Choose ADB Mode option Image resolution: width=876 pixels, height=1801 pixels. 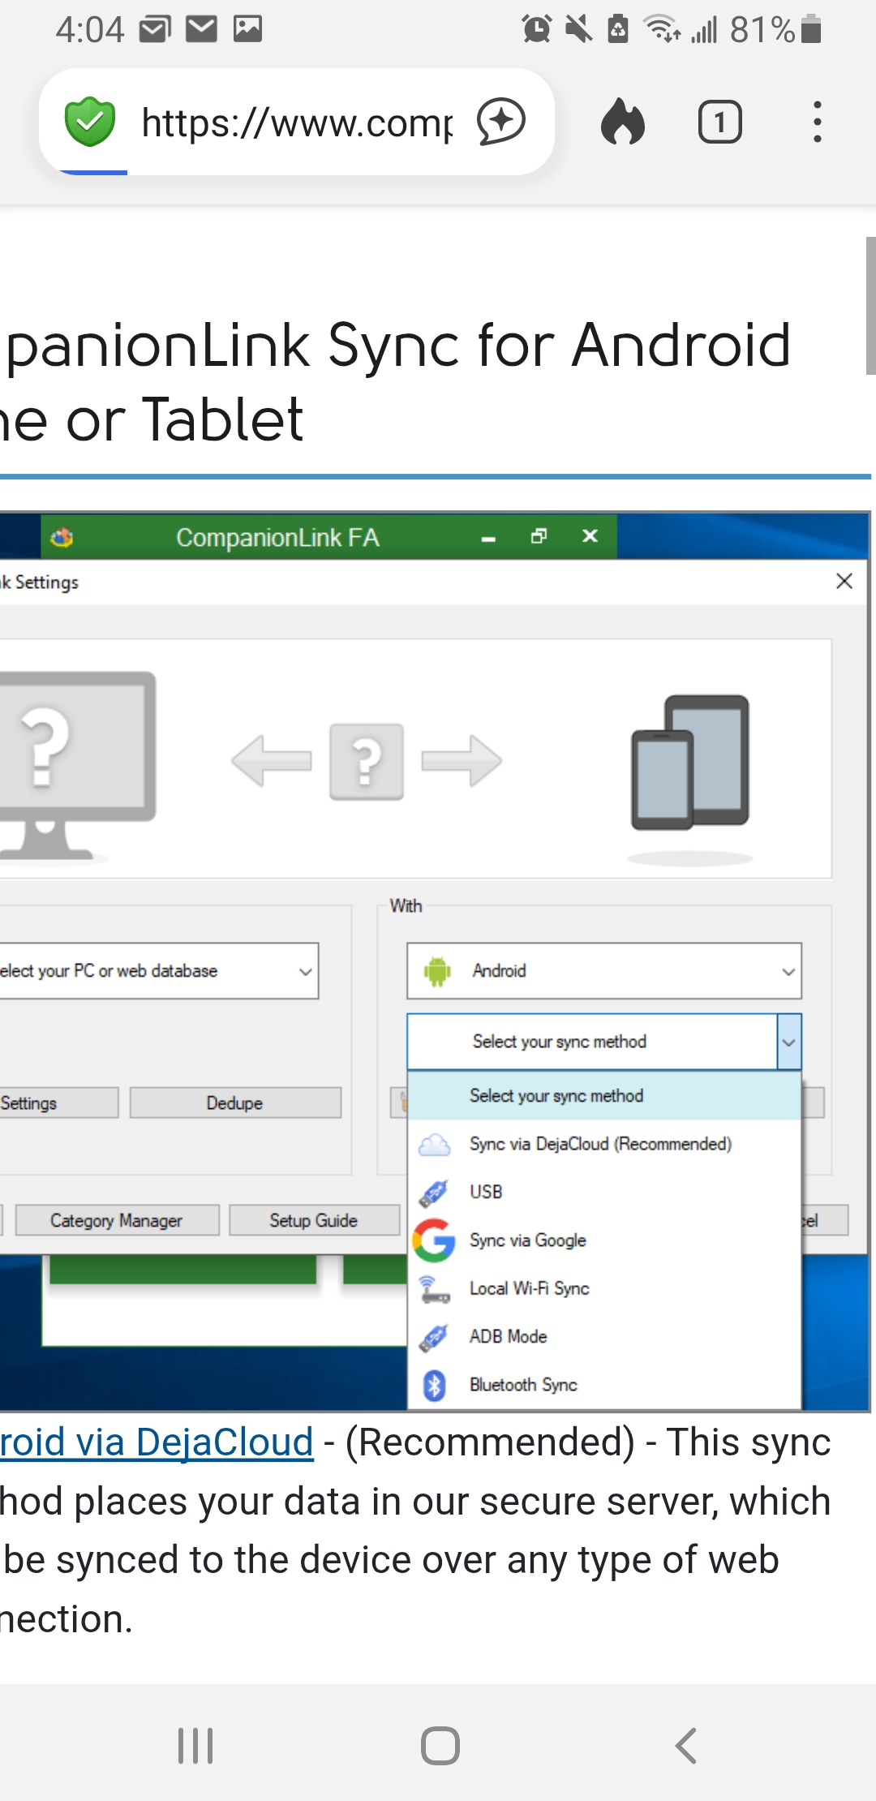click(604, 1336)
